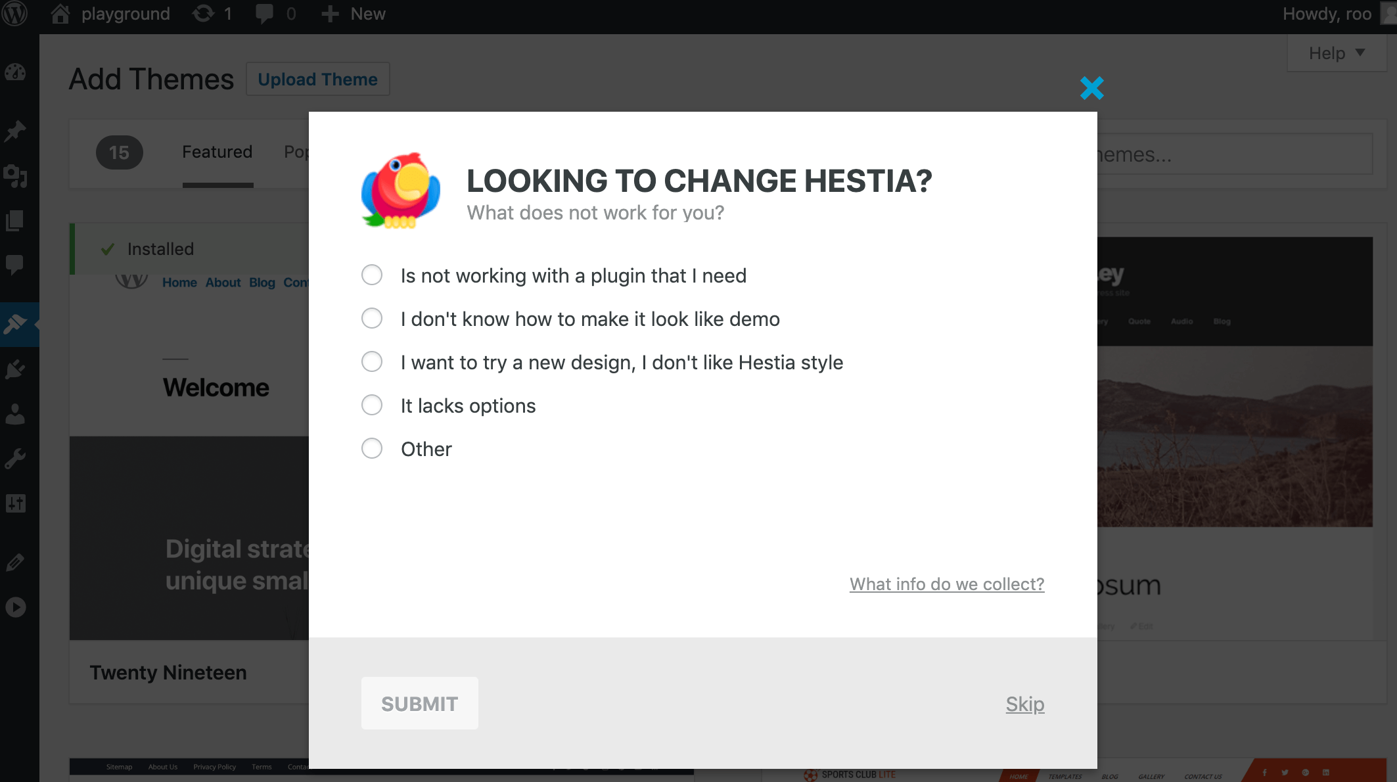Expand the Help dropdown
Image resolution: width=1397 pixels, height=782 pixels.
[x=1336, y=53]
